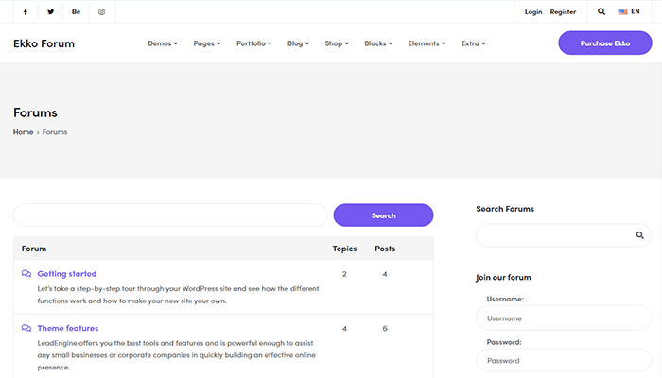662x378 pixels.
Task: Click into the Username input field
Action: [x=563, y=318]
